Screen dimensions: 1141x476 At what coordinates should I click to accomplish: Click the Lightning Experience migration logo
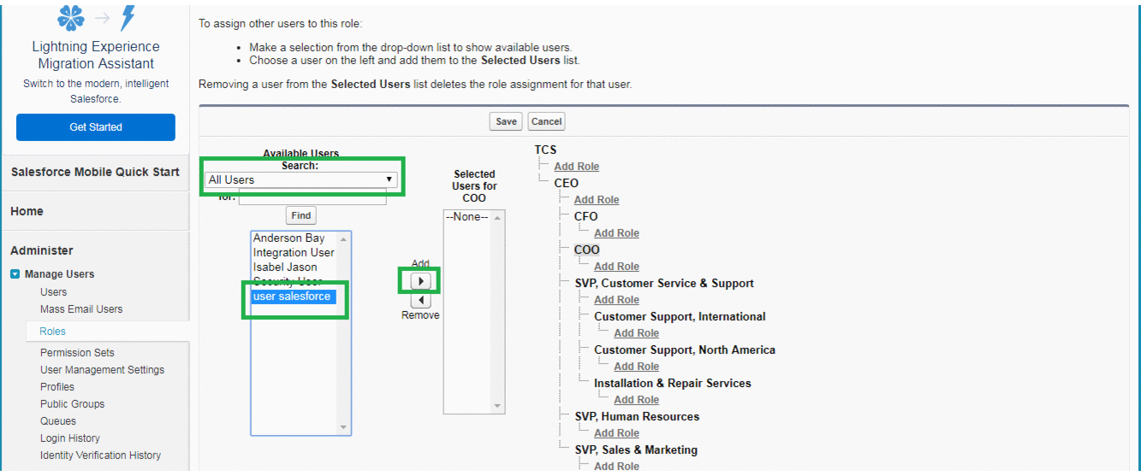pyautogui.click(x=95, y=17)
